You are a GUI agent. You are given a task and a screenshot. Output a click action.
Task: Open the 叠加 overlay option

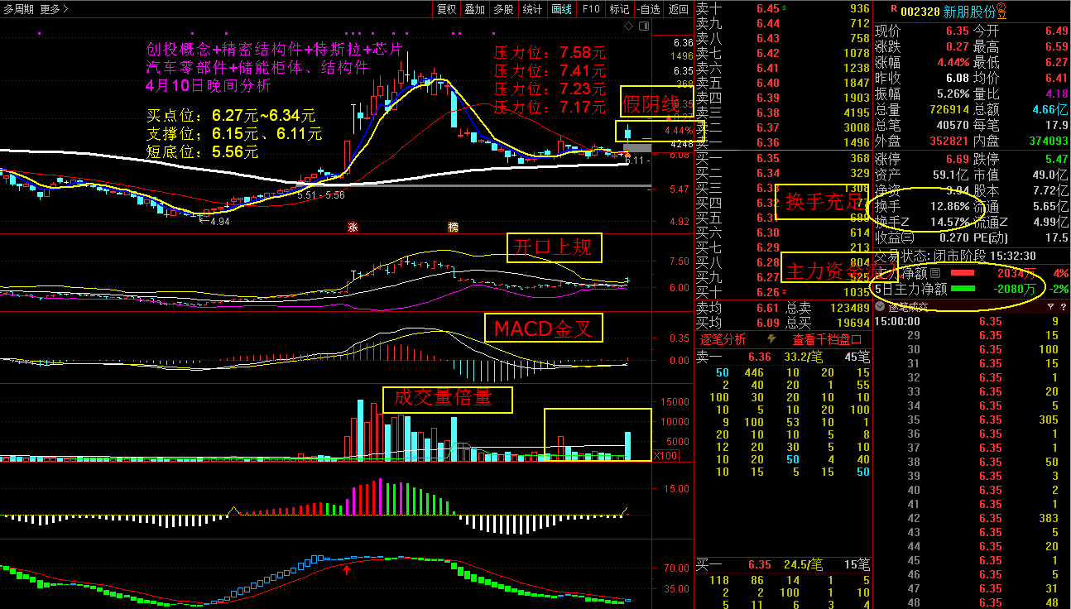(475, 9)
